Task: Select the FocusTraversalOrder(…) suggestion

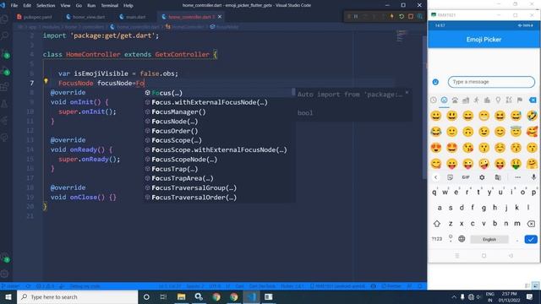Action: click(219, 198)
